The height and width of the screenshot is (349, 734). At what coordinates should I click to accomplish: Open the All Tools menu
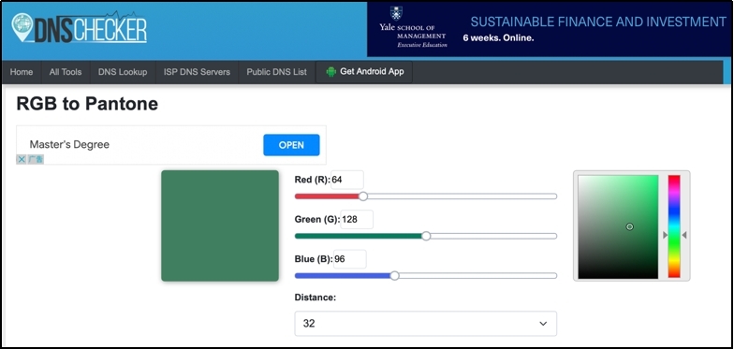(66, 72)
